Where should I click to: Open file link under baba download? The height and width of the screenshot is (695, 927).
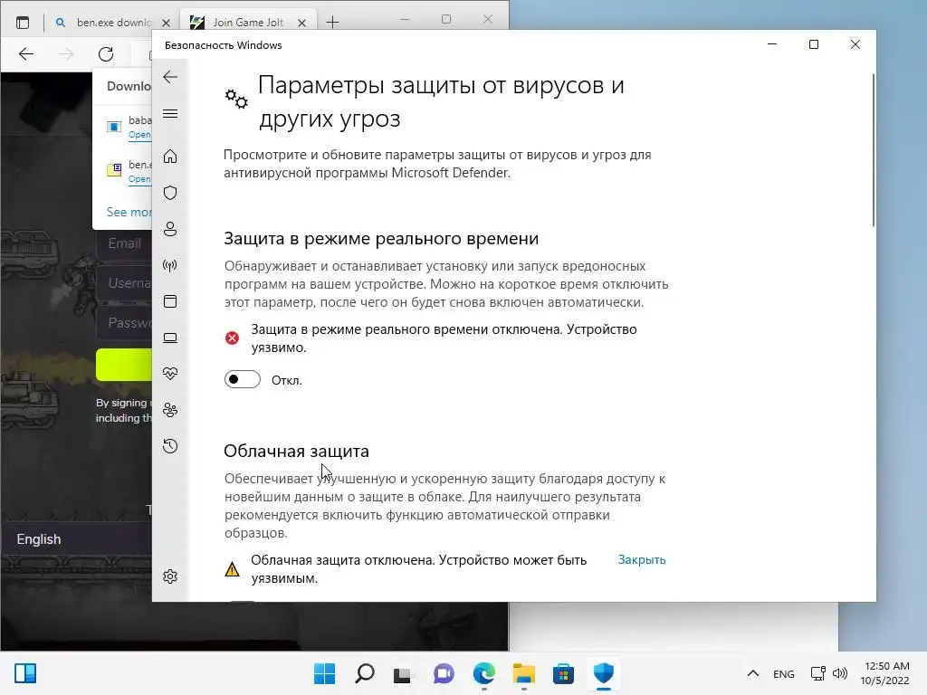pyautogui.click(x=139, y=135)
